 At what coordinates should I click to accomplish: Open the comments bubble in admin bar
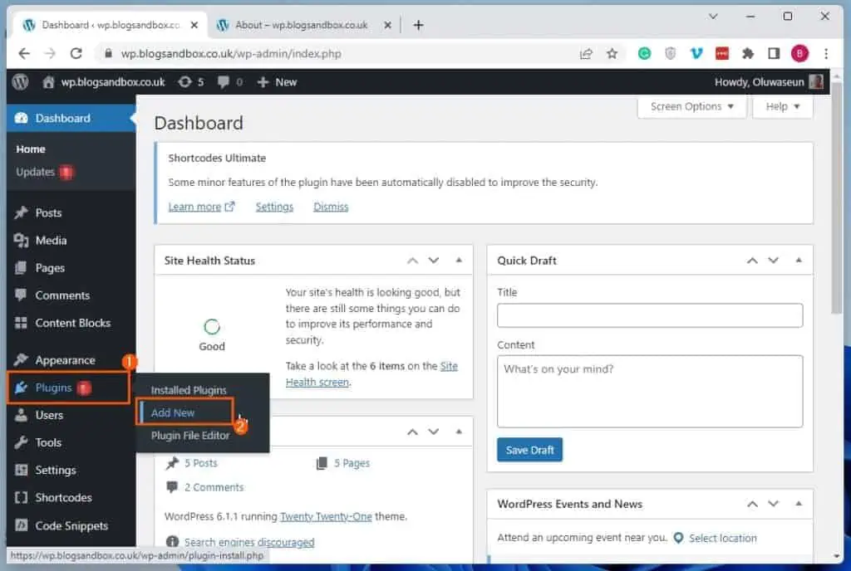click(224, 82)
